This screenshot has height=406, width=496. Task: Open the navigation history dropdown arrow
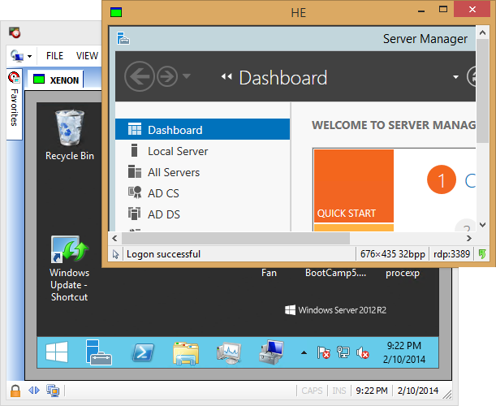[187, 76]
